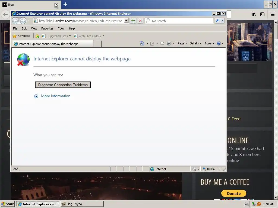Click the red X Stop button
This screenshot has width=278, height=208.
tap(140, 21)
